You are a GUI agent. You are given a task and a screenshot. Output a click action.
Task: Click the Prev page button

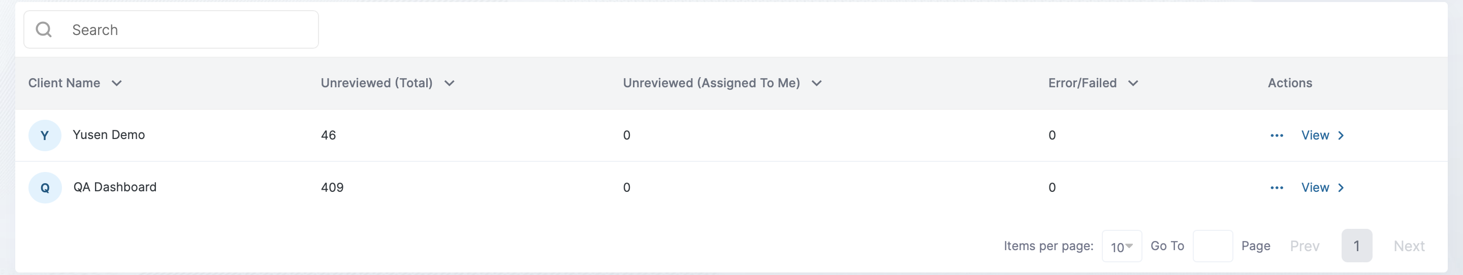click(1304, 246)
